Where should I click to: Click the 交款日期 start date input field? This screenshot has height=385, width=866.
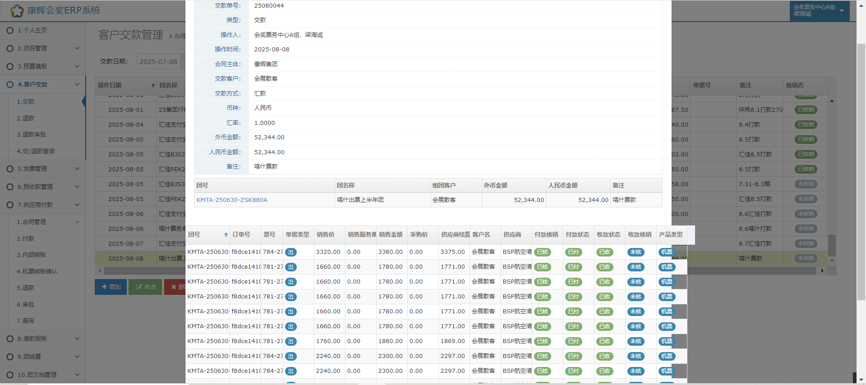(159, 62)
